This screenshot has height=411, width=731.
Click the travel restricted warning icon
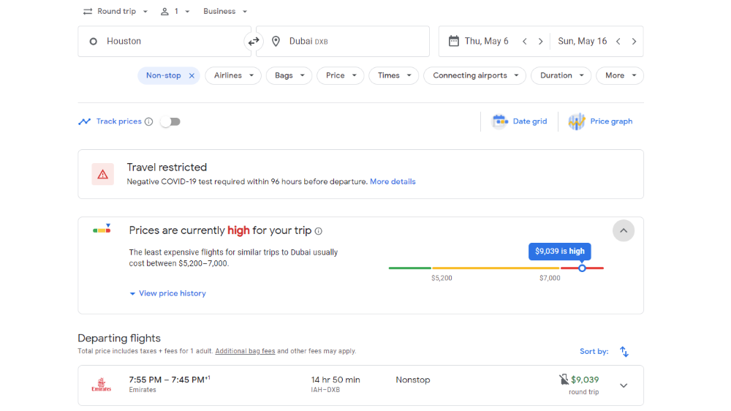click(102, 175)
